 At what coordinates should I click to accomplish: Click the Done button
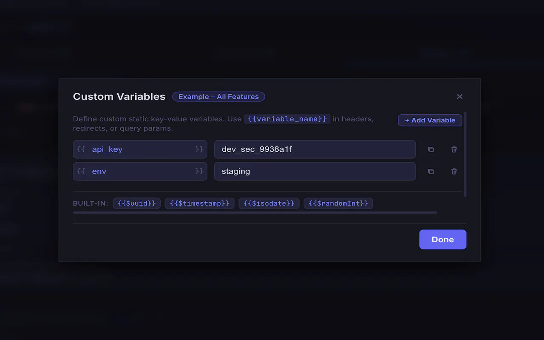click(x=443, y=239)
